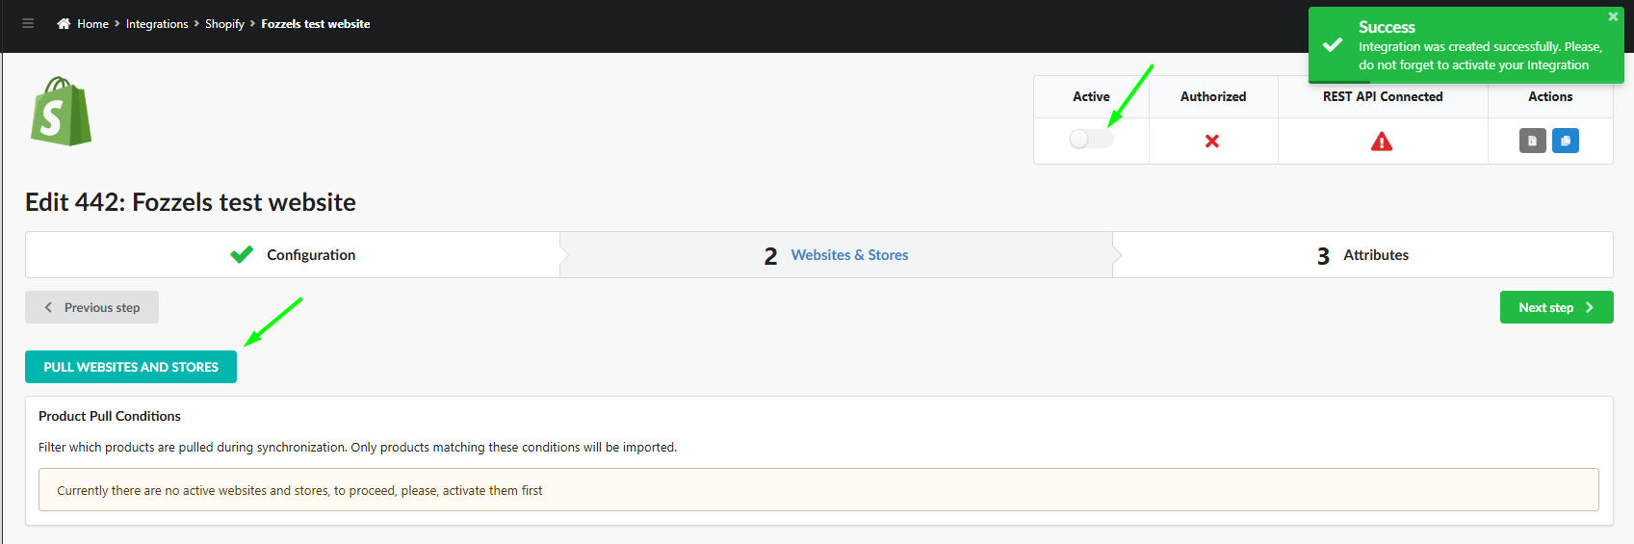Click the step number 3 marker
Image resolution: width=1634 pixels, height=544 pixels.
tap(1323, 256)
